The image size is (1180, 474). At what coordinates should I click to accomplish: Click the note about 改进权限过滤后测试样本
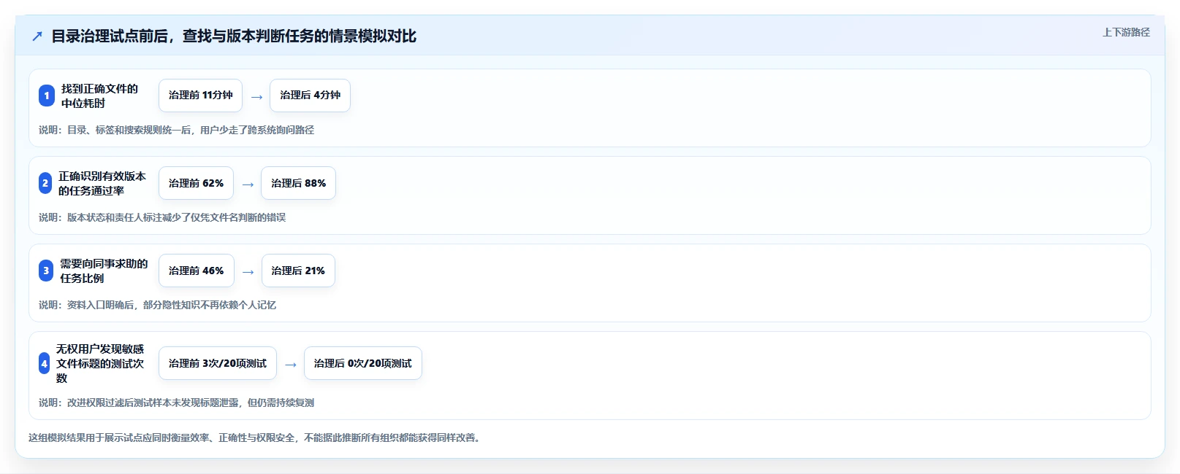click(176, 403)
